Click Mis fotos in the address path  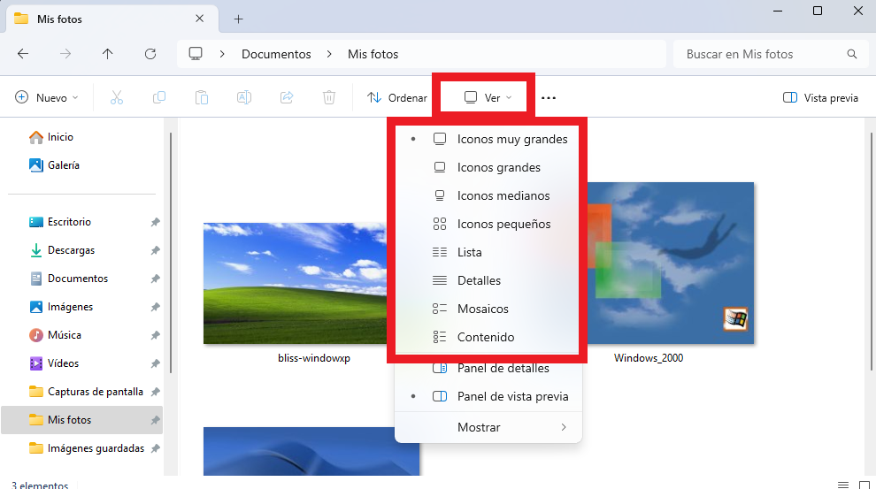click(373, 54)
